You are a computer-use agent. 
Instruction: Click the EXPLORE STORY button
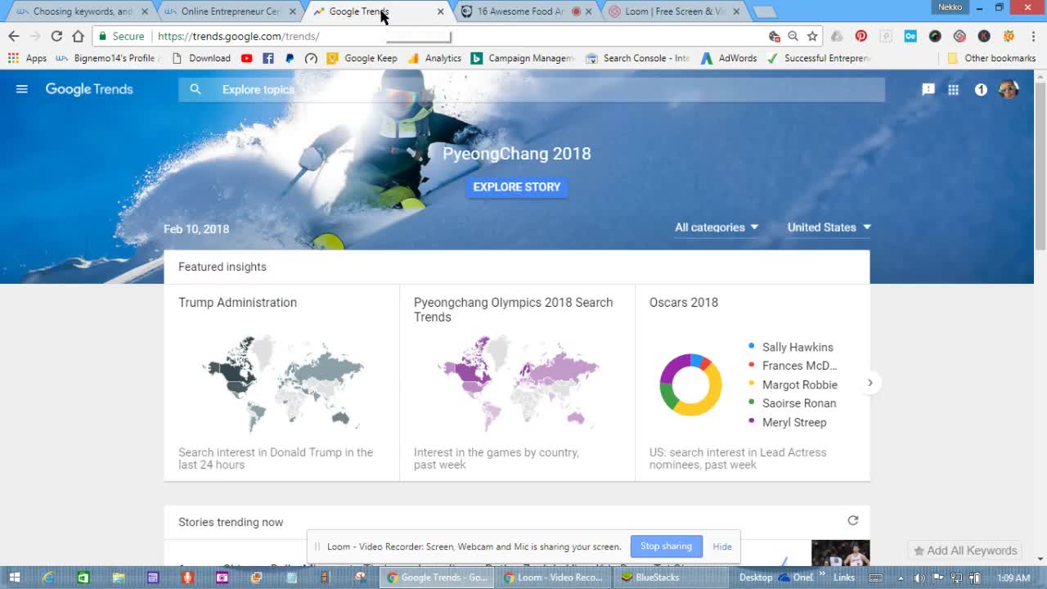(517, 187)
